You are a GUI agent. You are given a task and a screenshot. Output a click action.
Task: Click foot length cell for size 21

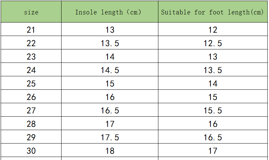[213, 30]
